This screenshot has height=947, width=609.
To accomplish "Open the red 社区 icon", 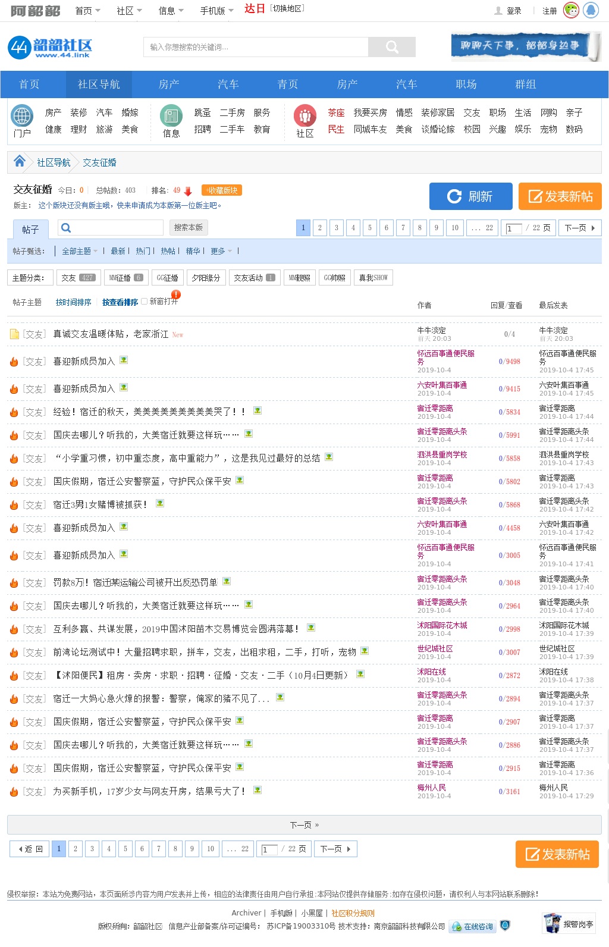I will pos(304,115).
